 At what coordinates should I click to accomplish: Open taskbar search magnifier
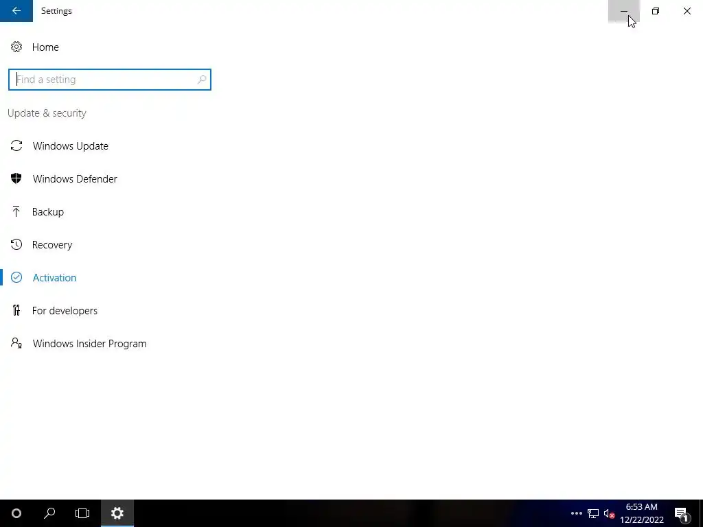[49, 513]
